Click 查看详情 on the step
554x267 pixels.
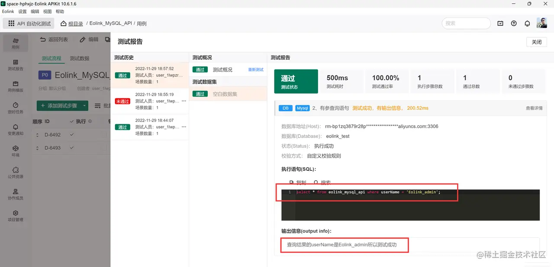point(534,108)
